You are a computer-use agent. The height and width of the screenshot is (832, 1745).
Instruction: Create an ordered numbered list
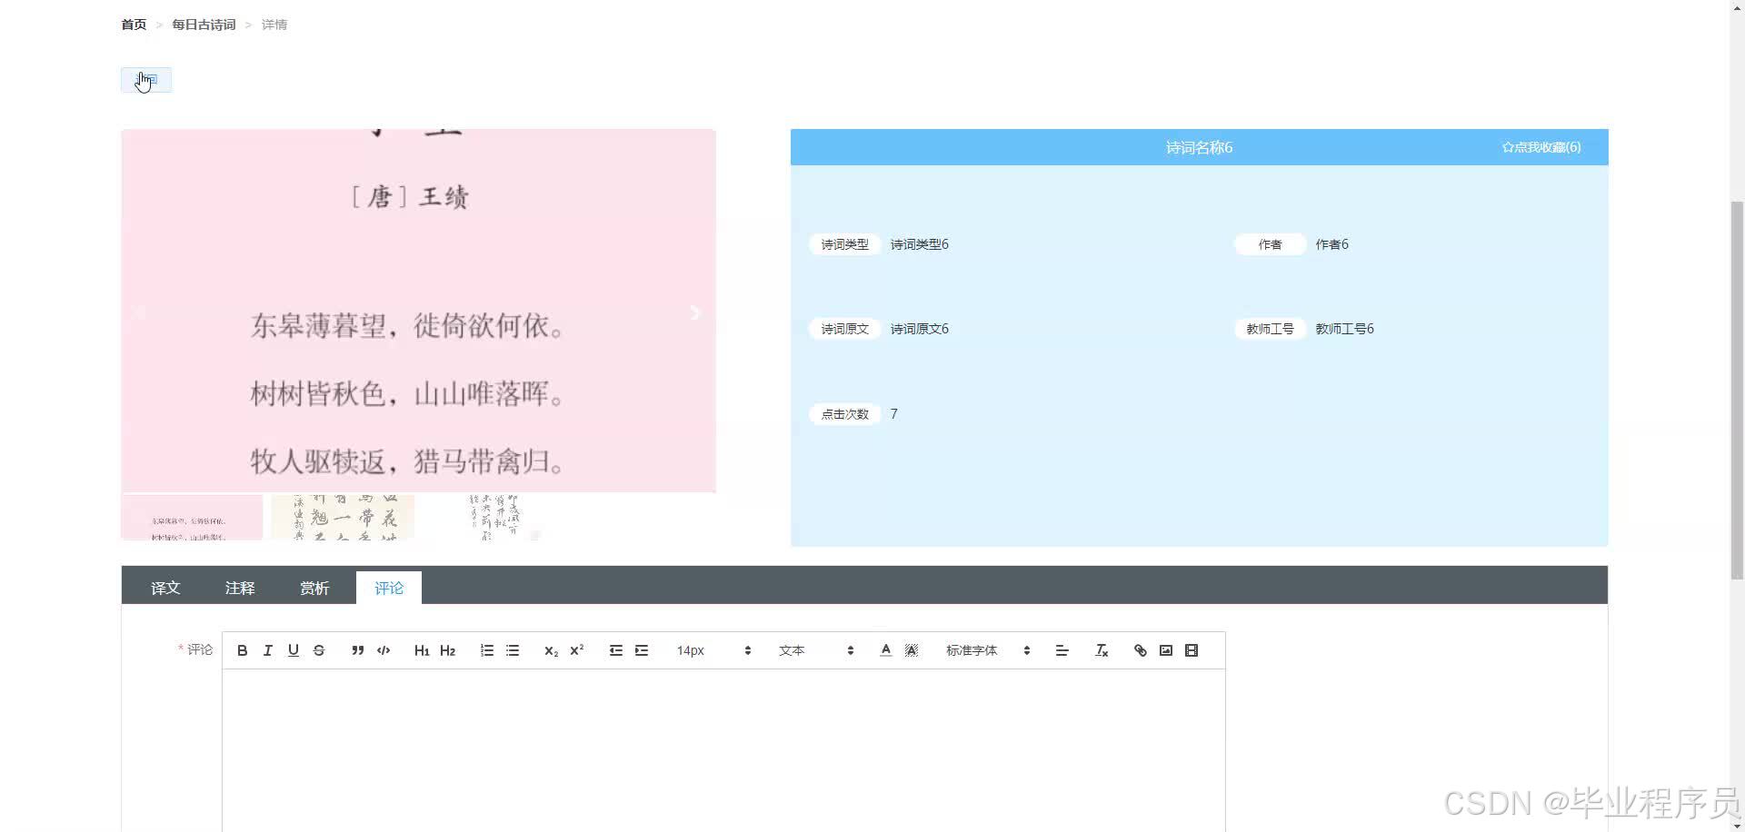(x=487, y=650)
